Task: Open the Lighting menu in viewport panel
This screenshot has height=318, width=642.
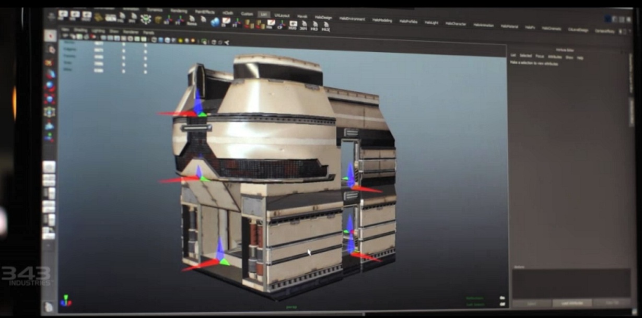Action: point(98,31)
